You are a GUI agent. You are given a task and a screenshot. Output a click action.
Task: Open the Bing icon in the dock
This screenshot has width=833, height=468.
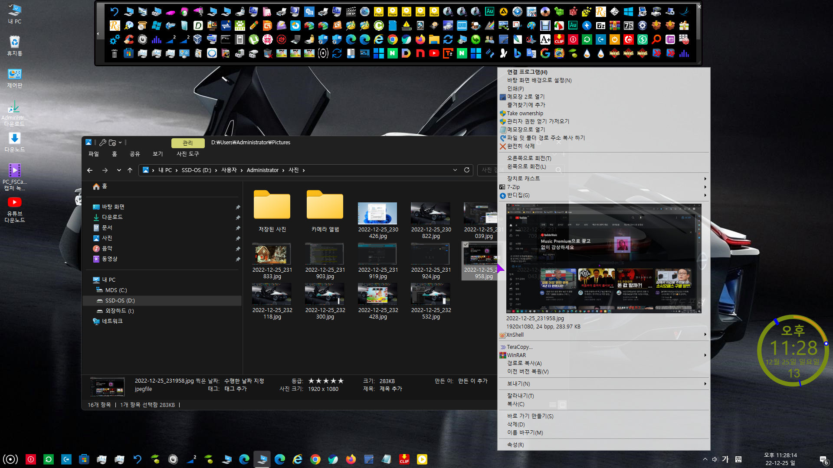[518, 53]
